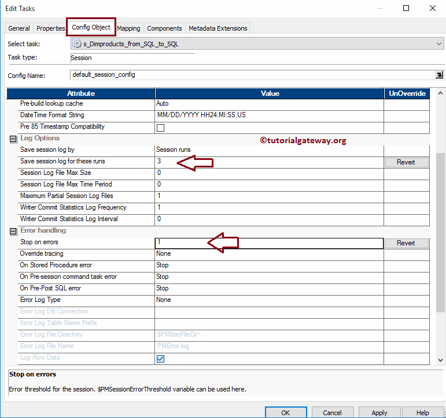The height and width of the screenshot is (418, 446).
Task: Select the Override tracing value cell
Action: (x=269, y=254)
